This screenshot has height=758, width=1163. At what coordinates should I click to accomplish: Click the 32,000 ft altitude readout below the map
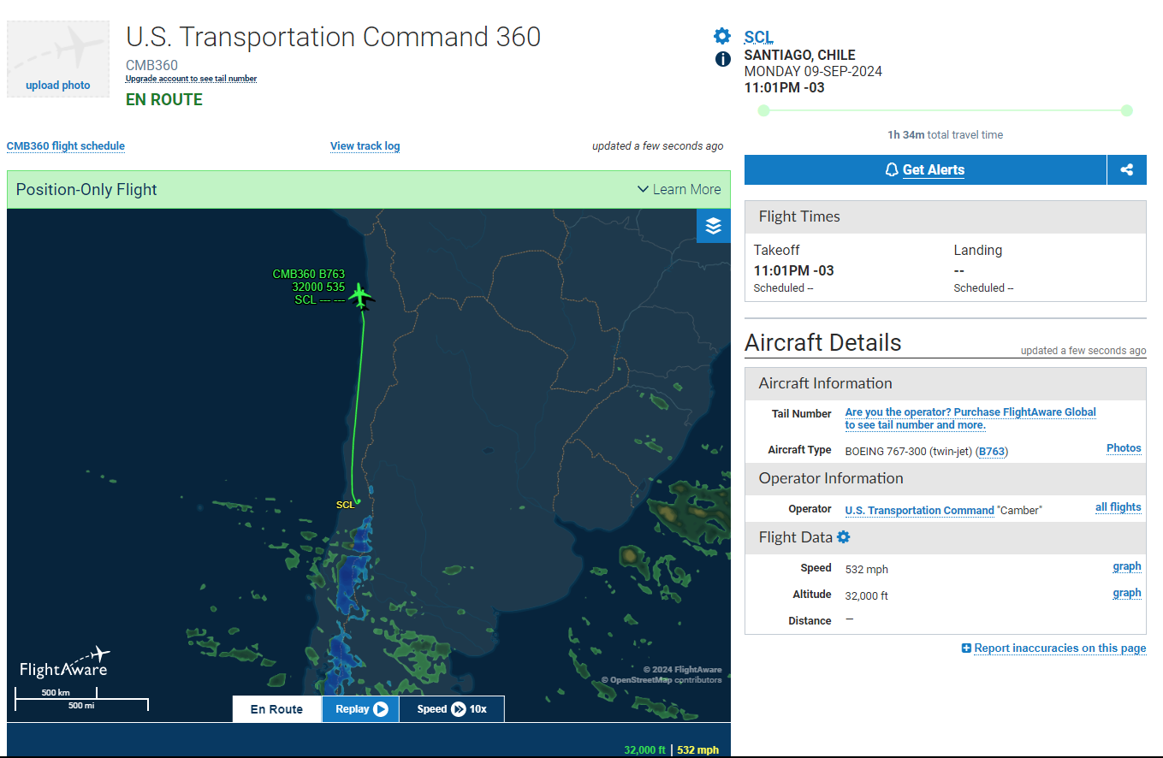coord(644,750)
